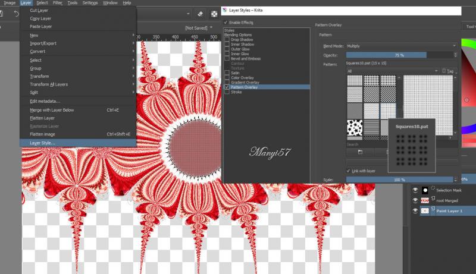Image resolution: width=476 pixels, height=274 pixels.
Task: Enable the Drop Shadow style checkbox
Action: [x=227, y=40]
